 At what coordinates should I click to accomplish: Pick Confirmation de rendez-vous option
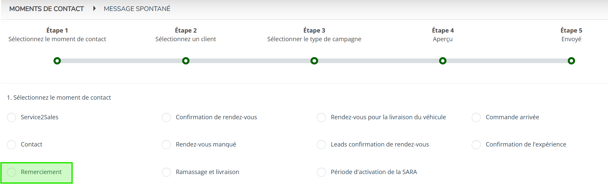pos(167,118)
